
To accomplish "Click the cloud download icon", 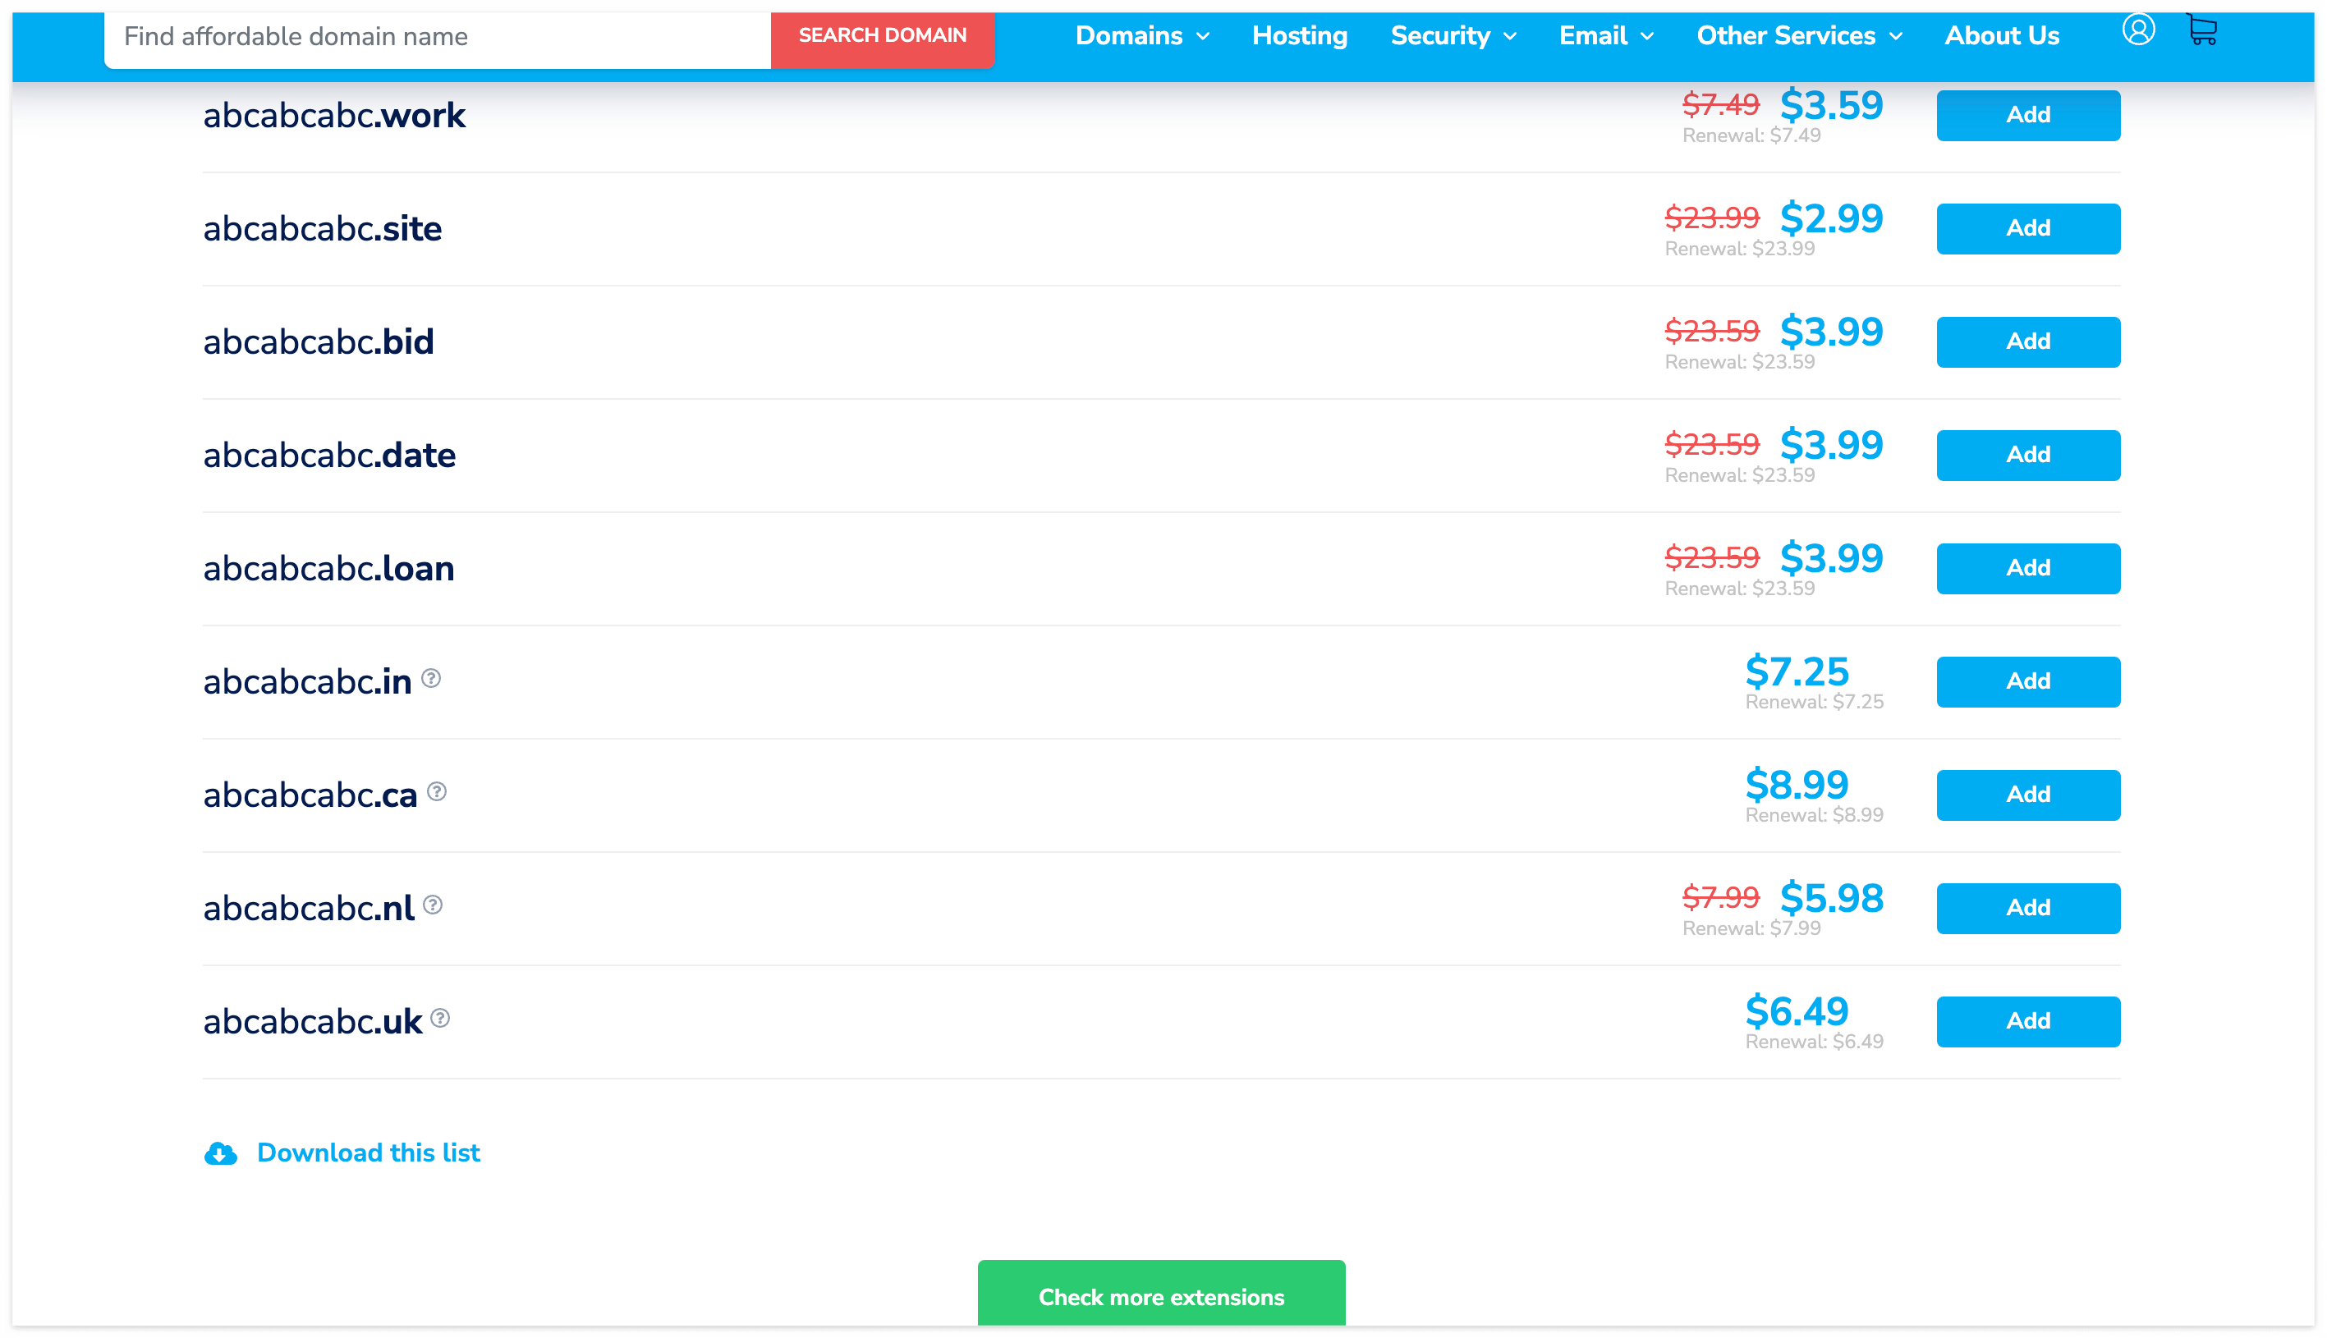I will pyautogui.click(x=221, y=1153).
